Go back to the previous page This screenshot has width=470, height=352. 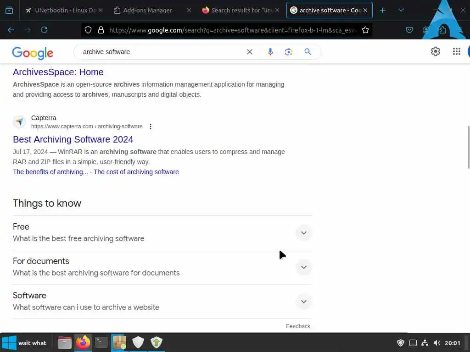point(11,30)
